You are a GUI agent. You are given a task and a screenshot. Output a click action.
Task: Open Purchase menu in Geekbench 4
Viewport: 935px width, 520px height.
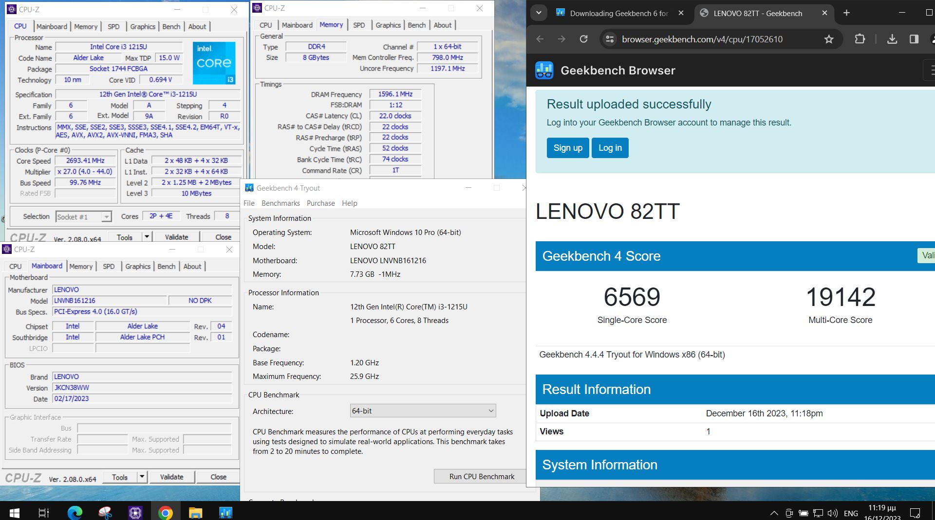click(320, 203)
